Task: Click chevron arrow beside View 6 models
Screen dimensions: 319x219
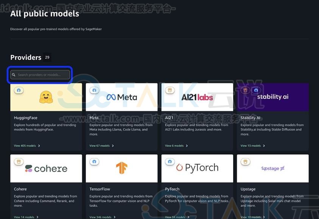Action: 187,146
